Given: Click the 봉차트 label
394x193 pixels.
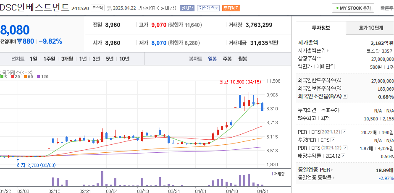Looking at the screenshot, I should 195,59.
